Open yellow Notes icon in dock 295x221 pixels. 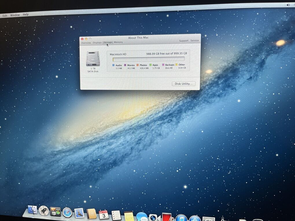pos(129,216)
